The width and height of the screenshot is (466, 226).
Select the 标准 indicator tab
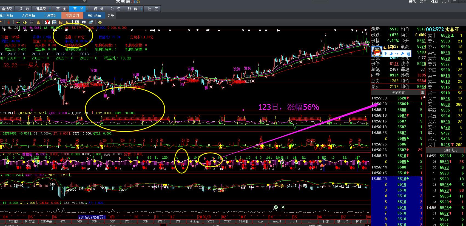[326, 221]
